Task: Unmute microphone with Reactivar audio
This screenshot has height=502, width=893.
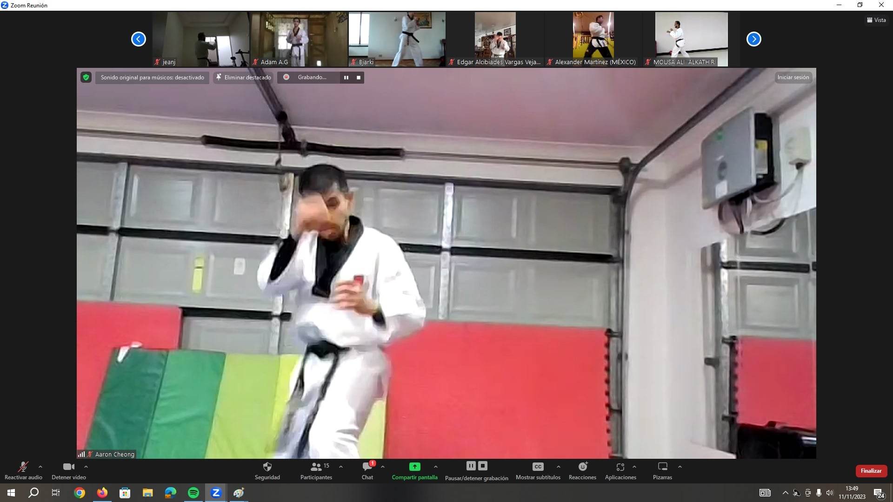Action: pos(23,470)
